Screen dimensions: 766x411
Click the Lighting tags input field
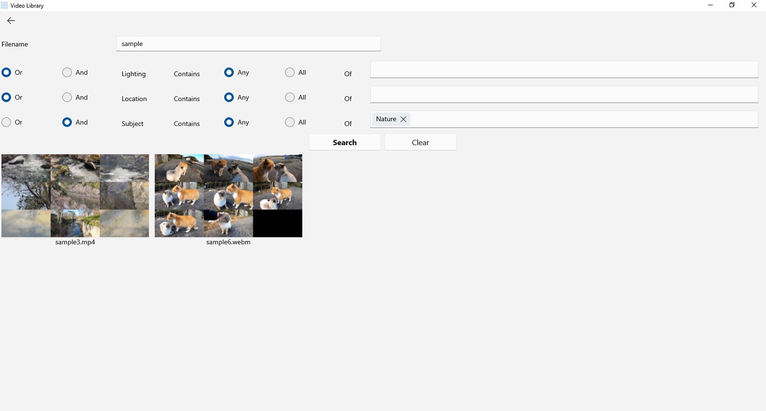[564, 69]
